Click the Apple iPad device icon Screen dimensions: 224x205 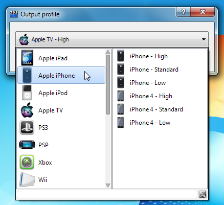(27, 58)
